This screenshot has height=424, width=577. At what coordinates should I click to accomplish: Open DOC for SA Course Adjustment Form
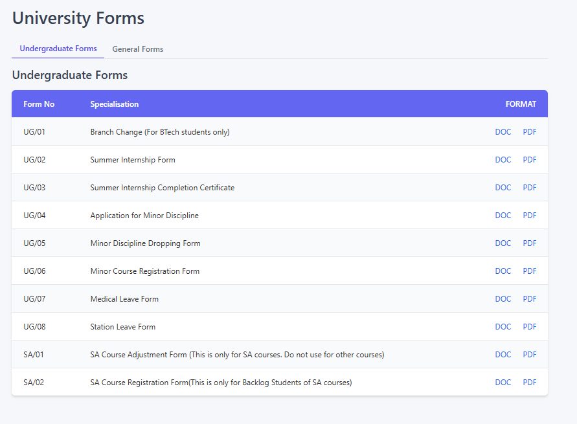click(x=503, y=355)
